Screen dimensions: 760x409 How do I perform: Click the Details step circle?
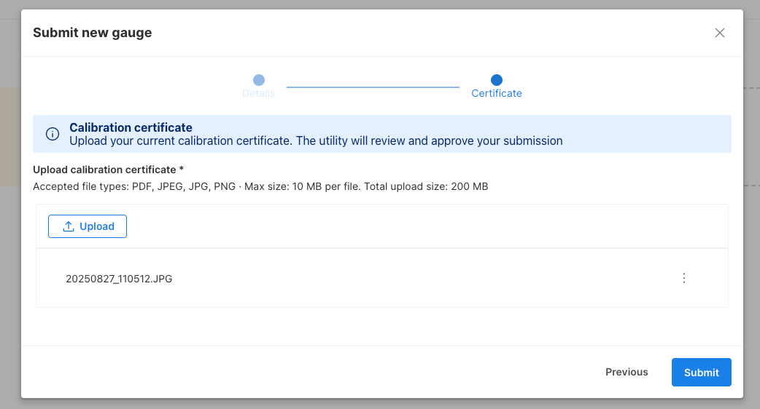pos(258,80)
